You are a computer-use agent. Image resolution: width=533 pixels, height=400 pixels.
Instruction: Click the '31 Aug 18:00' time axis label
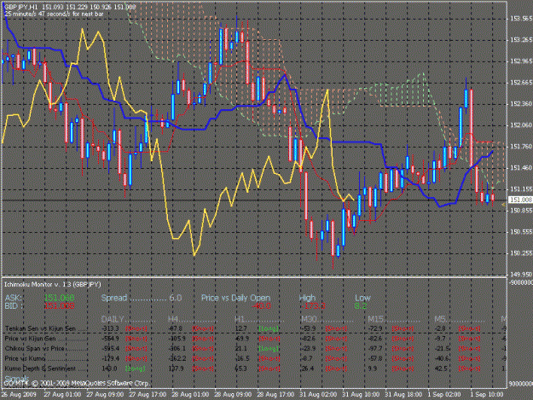(403, 395)
